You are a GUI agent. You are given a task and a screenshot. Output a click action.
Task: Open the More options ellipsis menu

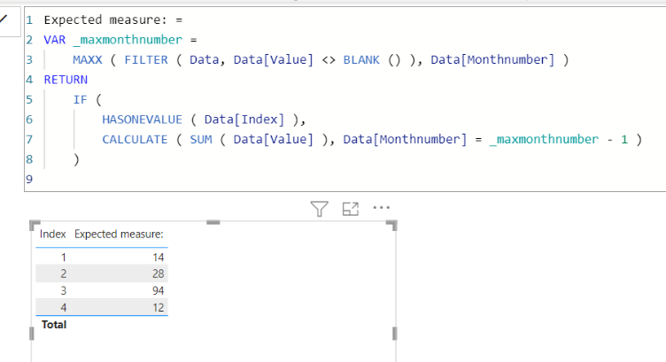381,207
